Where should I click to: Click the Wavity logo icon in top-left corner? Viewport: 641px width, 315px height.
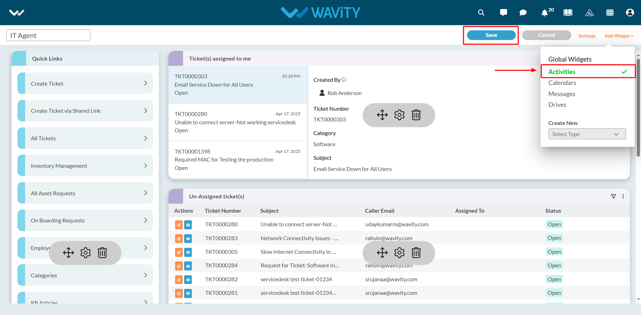16,13
